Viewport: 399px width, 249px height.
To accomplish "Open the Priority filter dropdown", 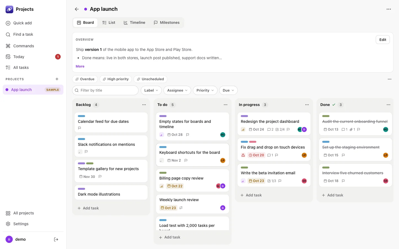I will pyautogui.click(x=205, y=90).
